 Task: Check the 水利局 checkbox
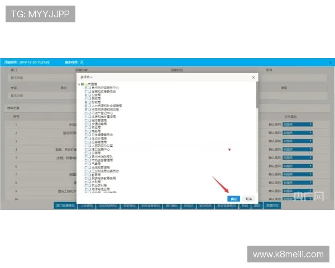pyautogui.click(x=86, y=181)
